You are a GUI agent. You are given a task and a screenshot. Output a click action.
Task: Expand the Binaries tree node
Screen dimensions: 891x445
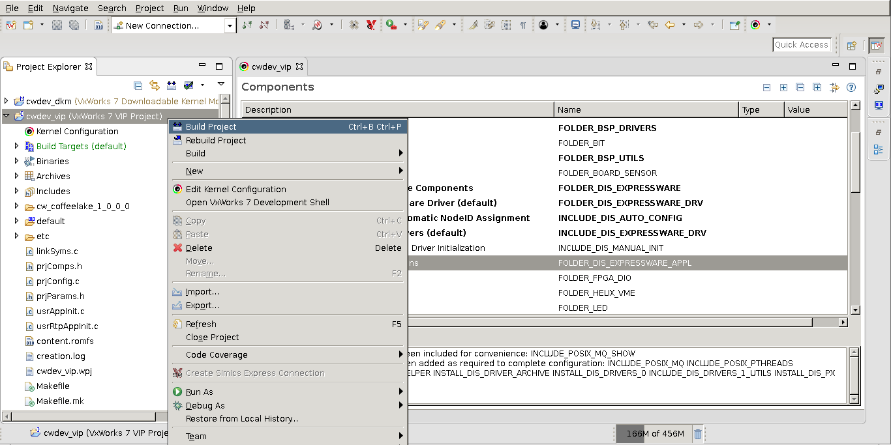[17, 161]
